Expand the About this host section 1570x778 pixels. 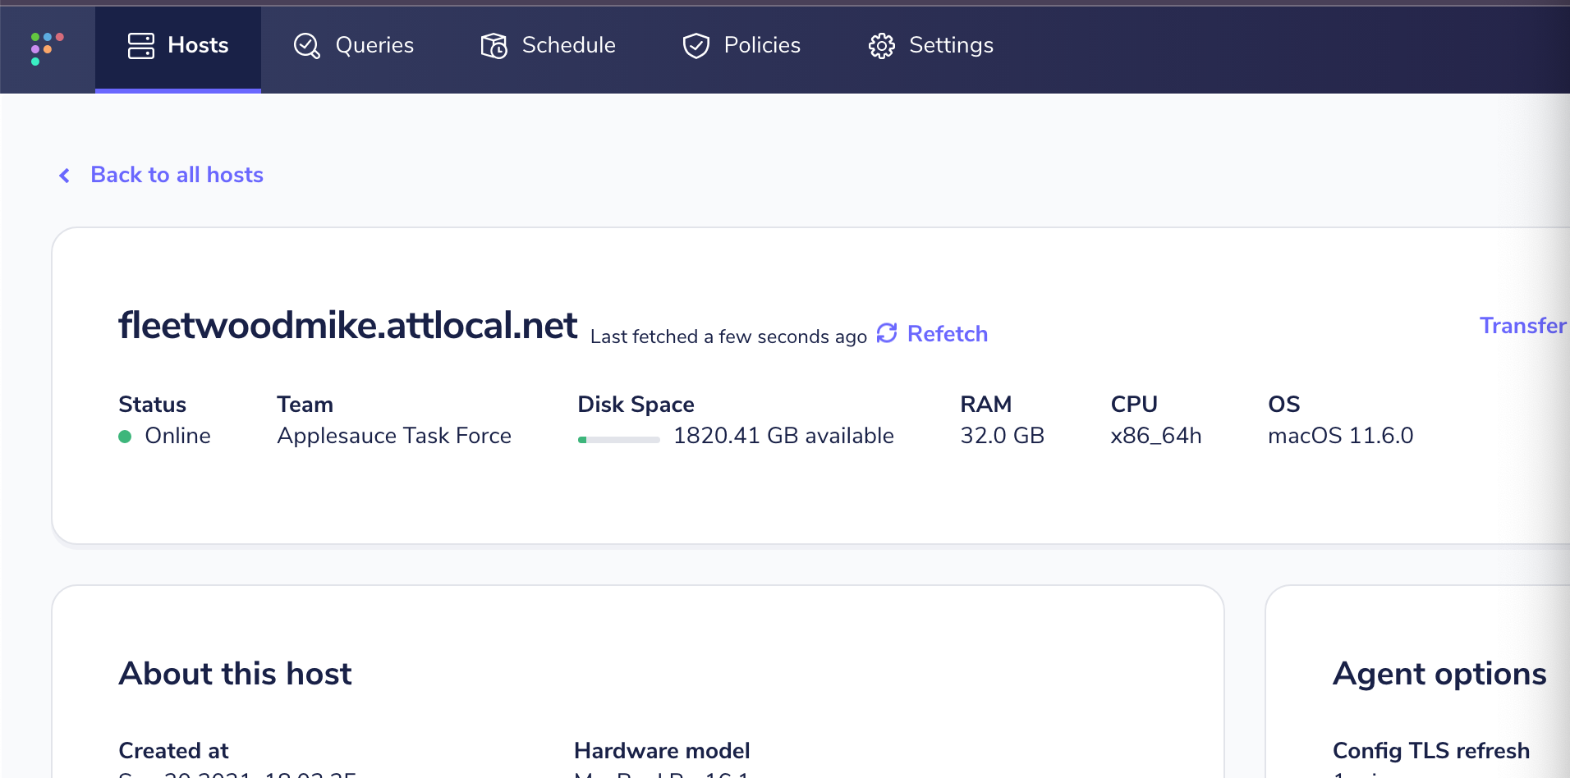point(235,674)
